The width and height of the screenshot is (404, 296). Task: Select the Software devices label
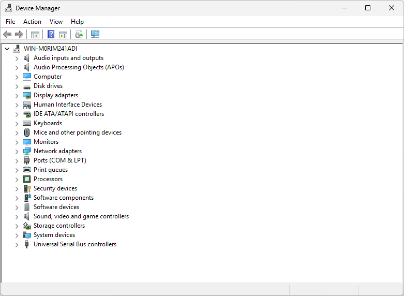[x=56, y=207]
